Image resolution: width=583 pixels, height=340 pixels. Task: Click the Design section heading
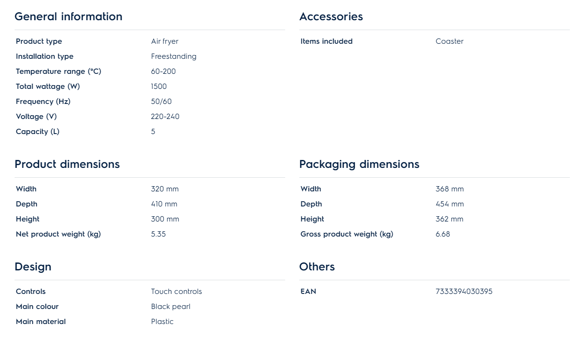coord(33,267)
